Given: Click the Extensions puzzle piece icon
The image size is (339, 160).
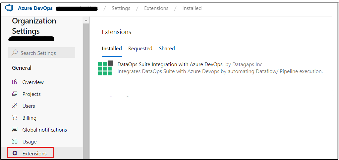Looking at the screenshot, I should tap(15, 153).
